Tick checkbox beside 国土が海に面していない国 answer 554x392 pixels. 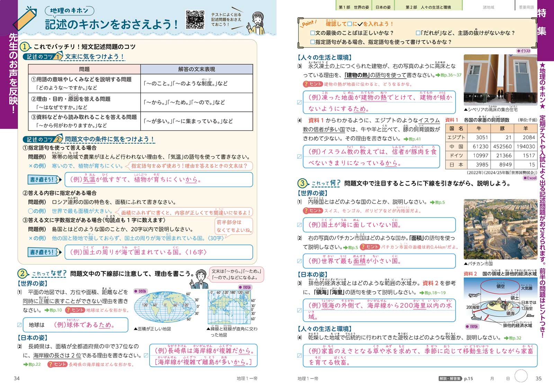(x=300, y=225)
